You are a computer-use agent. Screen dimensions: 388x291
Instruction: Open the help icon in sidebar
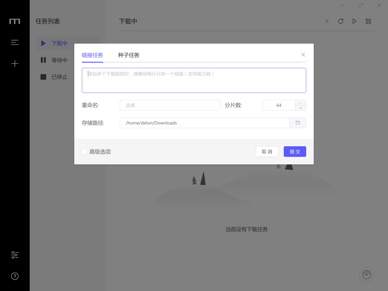pos(15,276)
